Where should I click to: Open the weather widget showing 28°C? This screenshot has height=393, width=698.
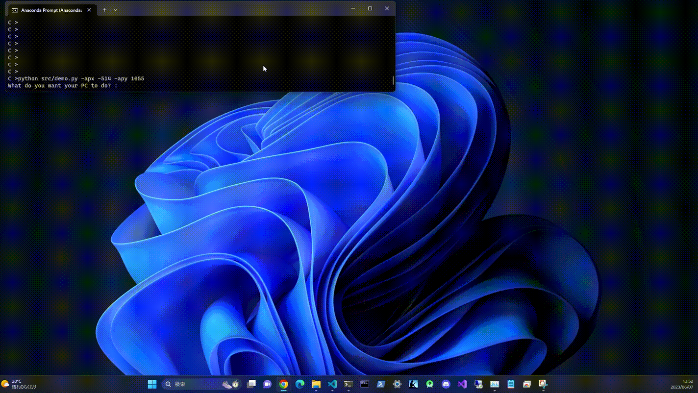[x=19, y=384]
